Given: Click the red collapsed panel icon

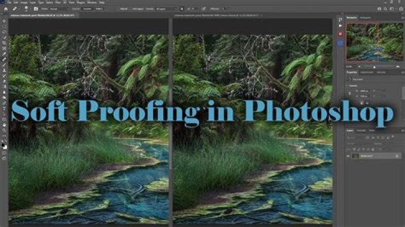Looking at the screenshot, I should [340, 34].
